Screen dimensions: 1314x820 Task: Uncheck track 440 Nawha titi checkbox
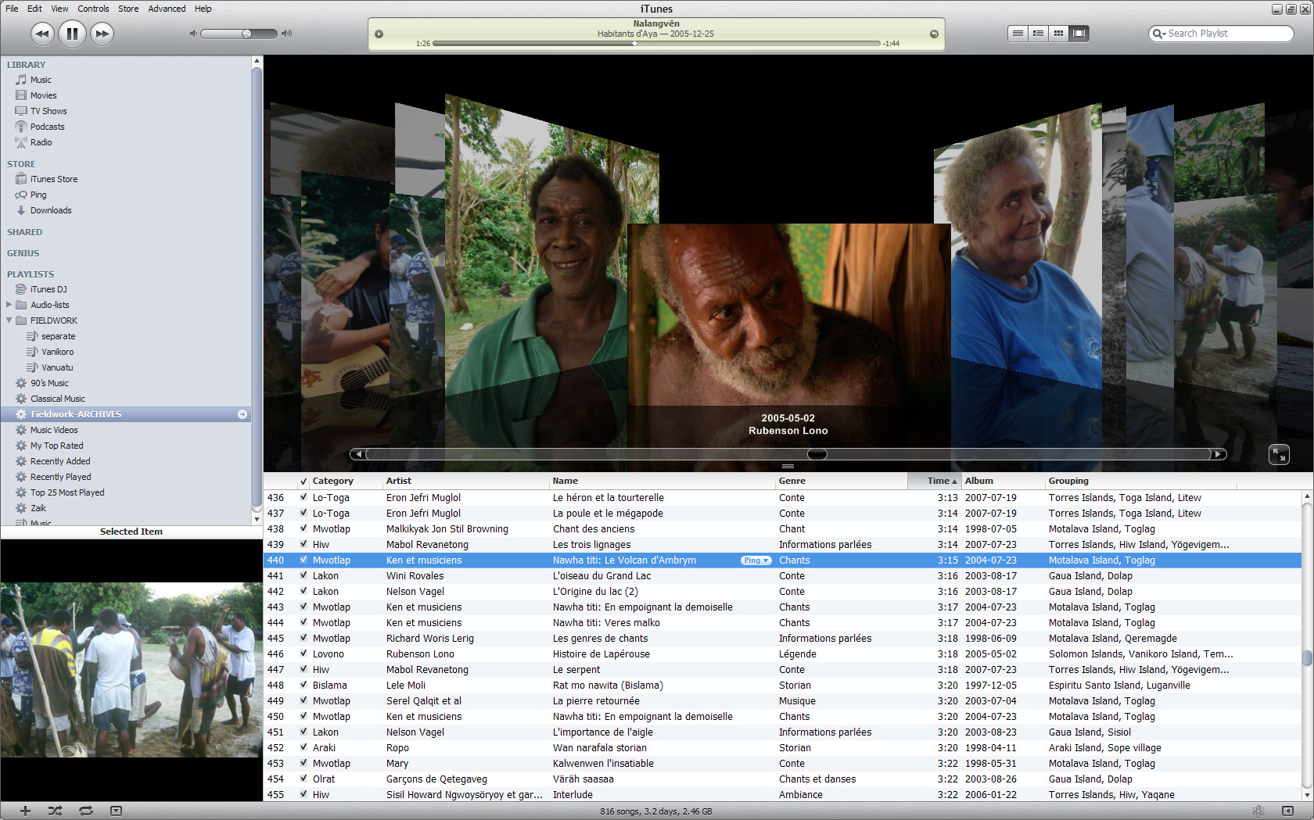303,560
